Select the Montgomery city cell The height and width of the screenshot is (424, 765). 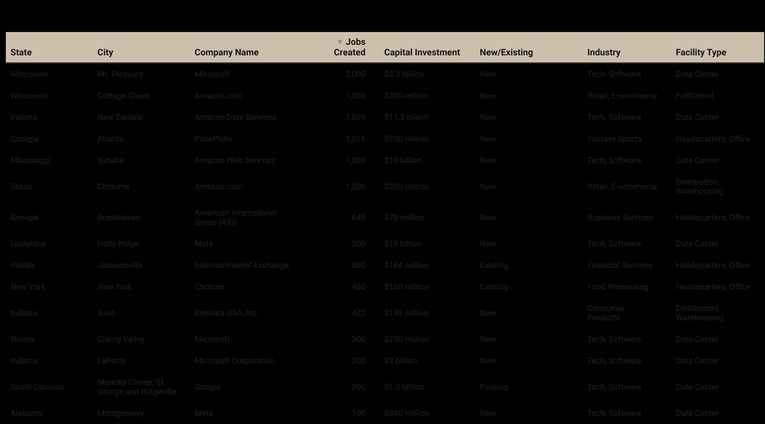[120, 413]
